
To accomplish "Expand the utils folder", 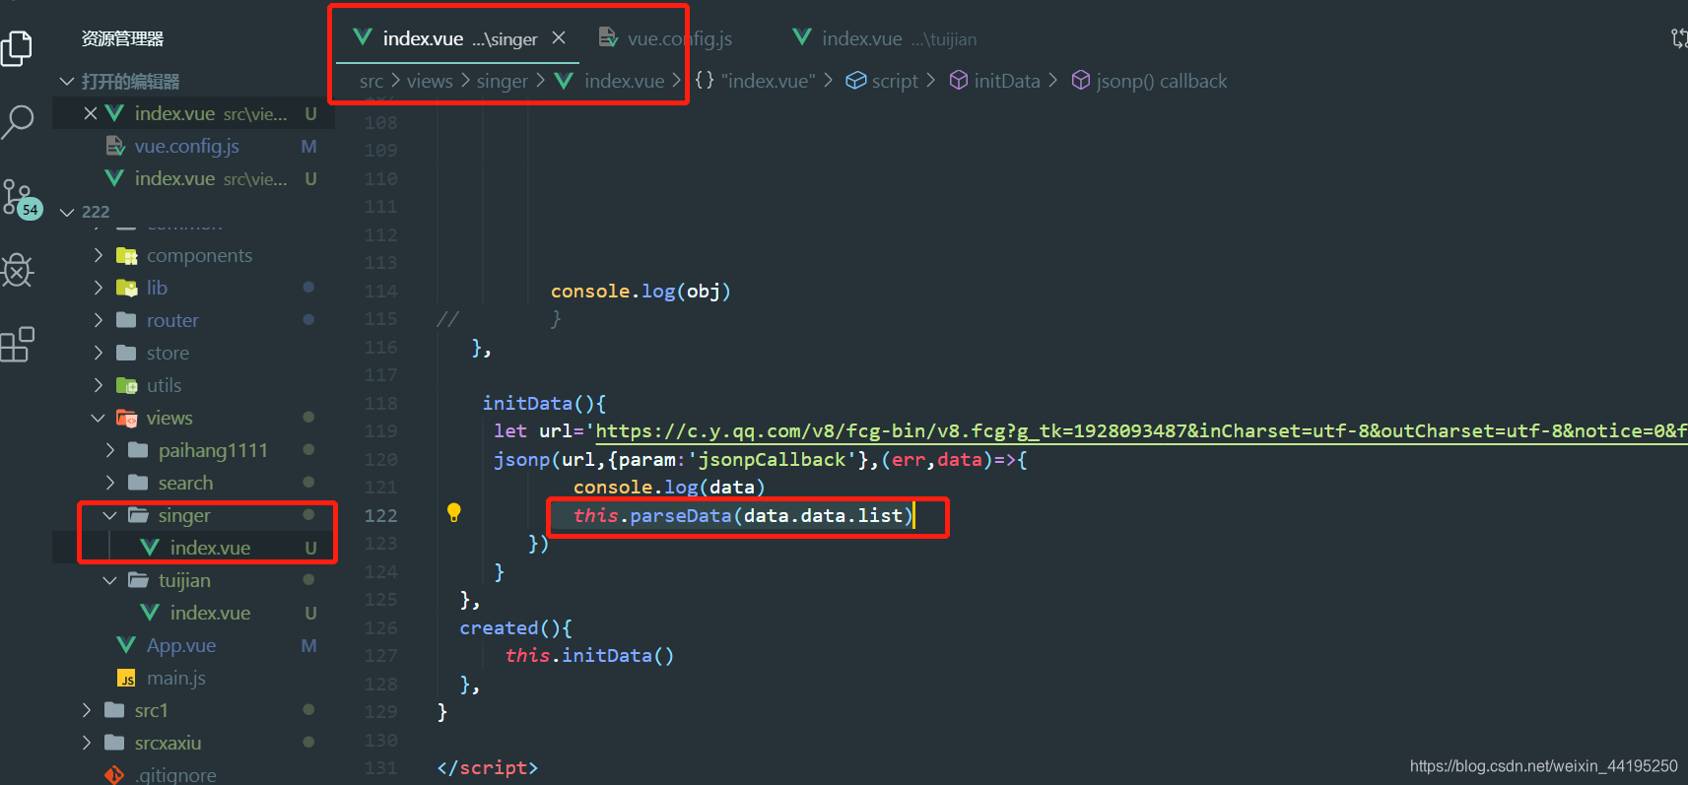I will pos(98,385).
